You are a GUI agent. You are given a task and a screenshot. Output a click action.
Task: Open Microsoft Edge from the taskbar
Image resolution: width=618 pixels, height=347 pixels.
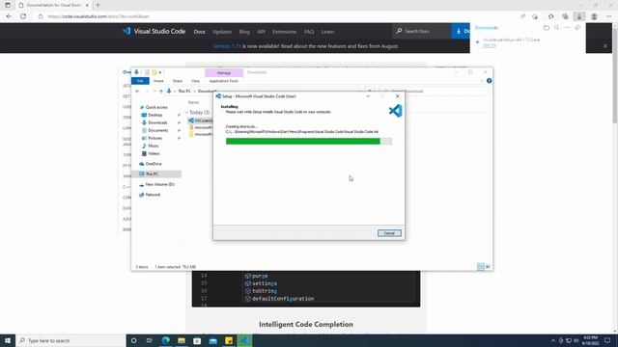[165, 340]
